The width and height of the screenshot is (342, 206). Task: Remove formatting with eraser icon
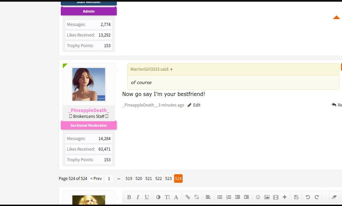pyautogui.click(x=334, y=197)
